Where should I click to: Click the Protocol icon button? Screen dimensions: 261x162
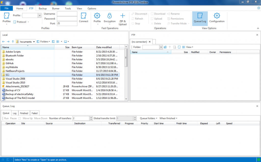tap(21, 22)
